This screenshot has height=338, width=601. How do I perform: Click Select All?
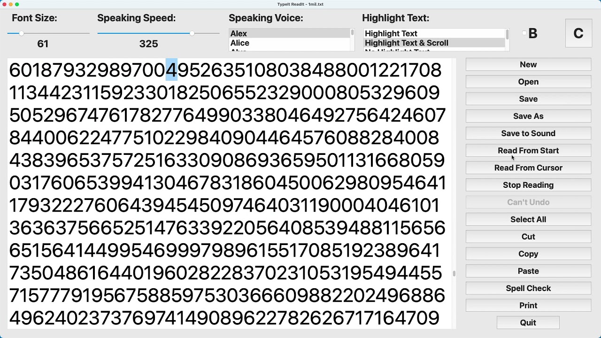[528, 219]
